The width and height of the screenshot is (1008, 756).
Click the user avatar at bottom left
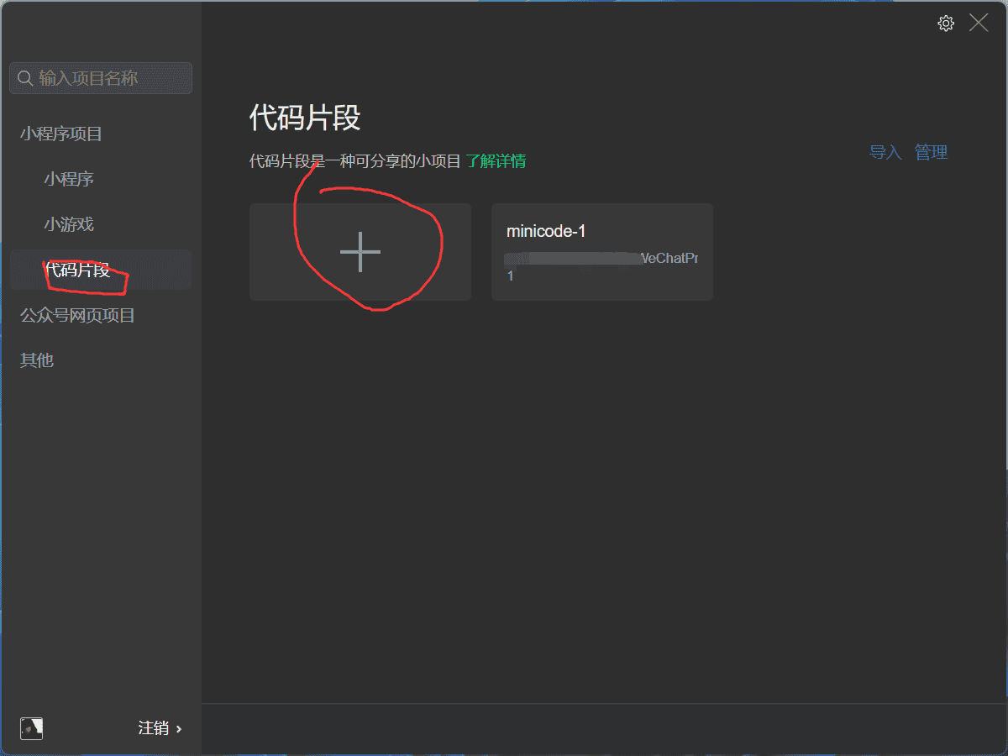[x=31, y=728]
